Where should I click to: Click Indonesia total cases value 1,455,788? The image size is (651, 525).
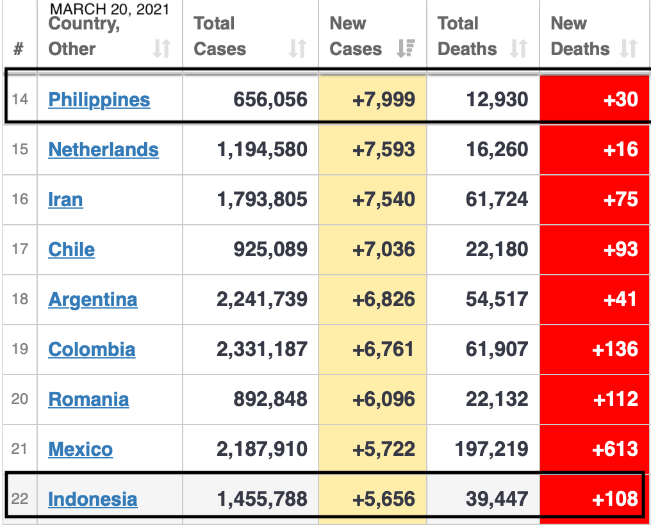(x=262, y=499)
